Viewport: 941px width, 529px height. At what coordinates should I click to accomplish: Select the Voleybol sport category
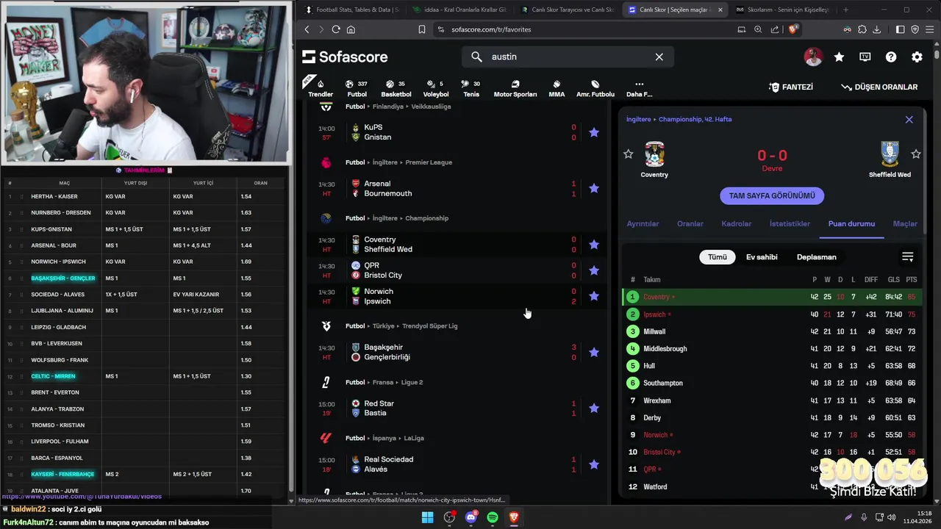436,88
